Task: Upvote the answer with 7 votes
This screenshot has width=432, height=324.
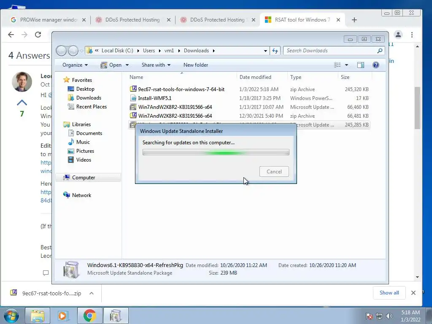Action: pos(22,103)
